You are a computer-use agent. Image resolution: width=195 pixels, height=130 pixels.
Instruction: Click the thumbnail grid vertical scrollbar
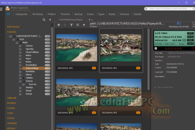[148, 59]
